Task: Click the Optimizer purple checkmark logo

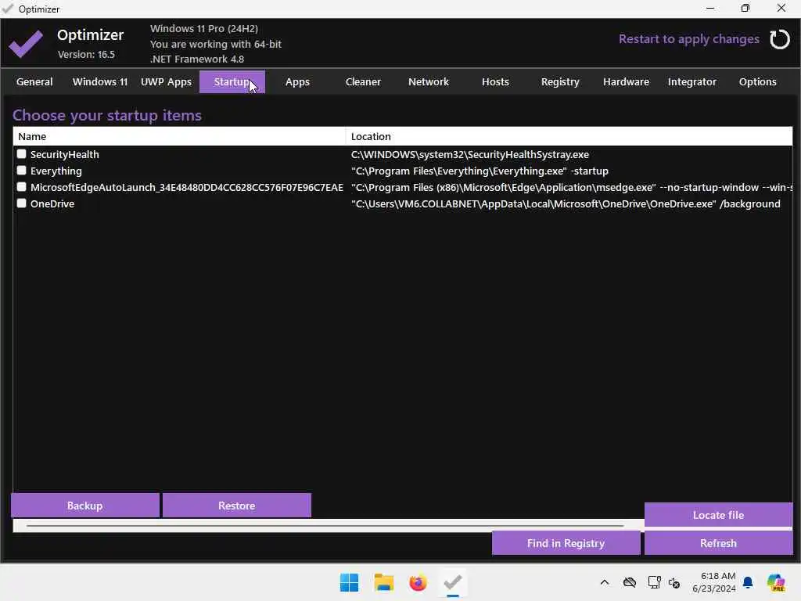Action: coord(26,44)
